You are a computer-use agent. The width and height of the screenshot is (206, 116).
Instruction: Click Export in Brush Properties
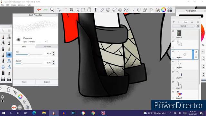click(x=47, y=82)
